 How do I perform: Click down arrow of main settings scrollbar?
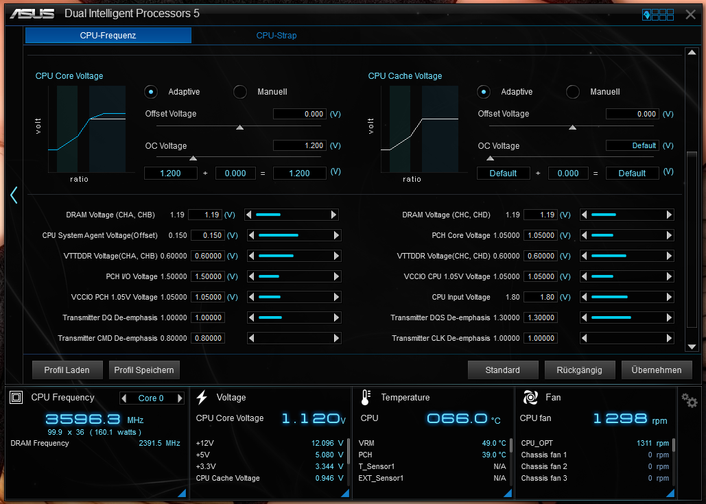tap(692, 347)
